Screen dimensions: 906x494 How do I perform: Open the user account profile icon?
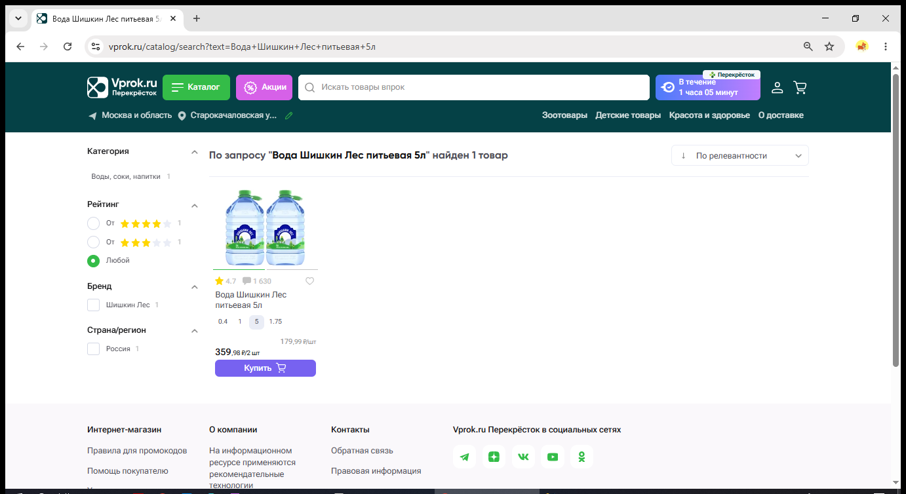coord(777,88)
